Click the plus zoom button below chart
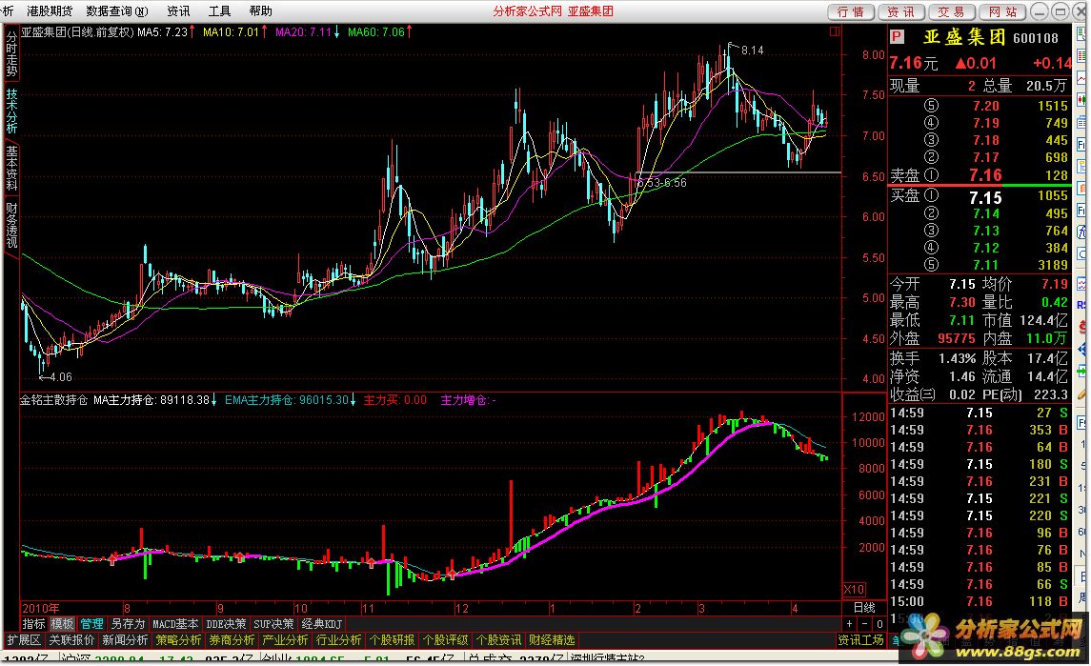Screen dimensions: 1091x666 point(850,624)
